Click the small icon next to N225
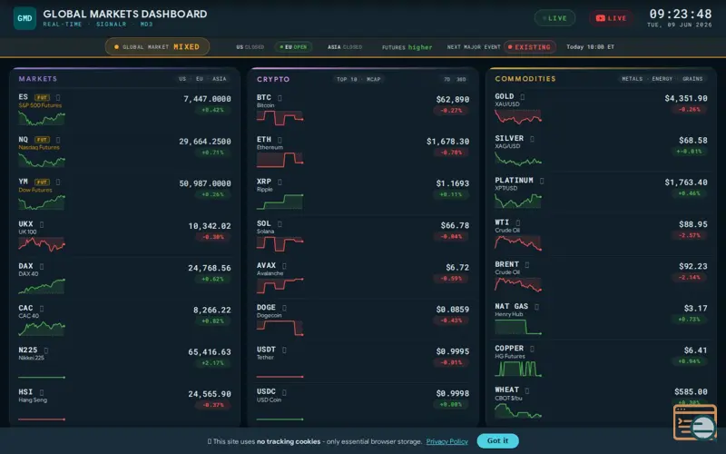 [x=46, y=350]
